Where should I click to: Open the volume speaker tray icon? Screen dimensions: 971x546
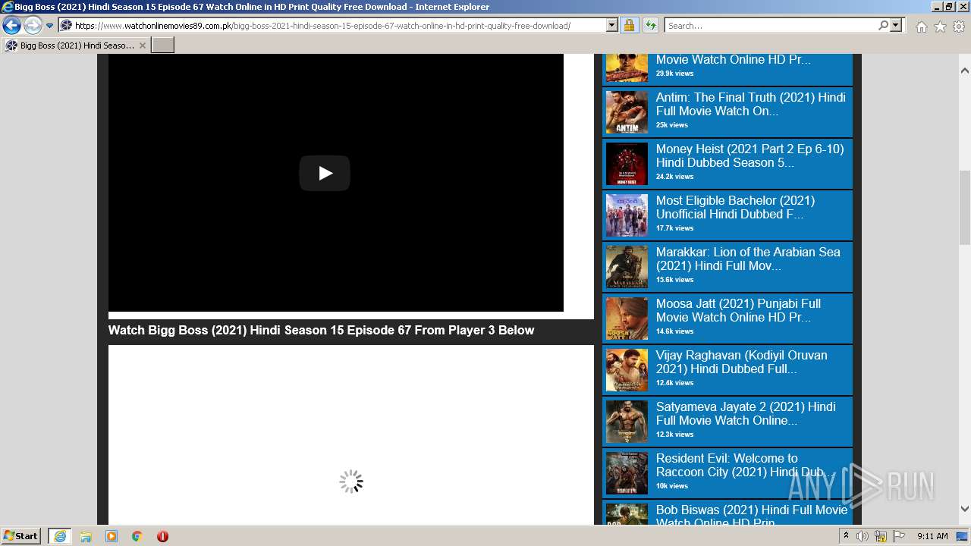(x=862, y=536)
